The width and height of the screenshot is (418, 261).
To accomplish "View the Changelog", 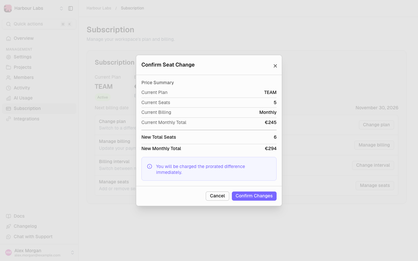I will [x=39, y=226].
